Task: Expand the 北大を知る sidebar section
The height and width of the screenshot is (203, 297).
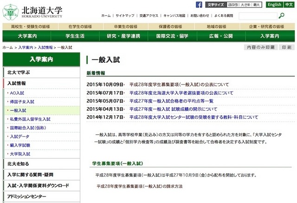Action: 41,164
